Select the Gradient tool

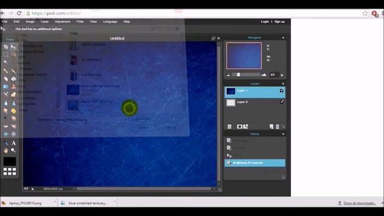pyautogui.click(x=6, y=86)
